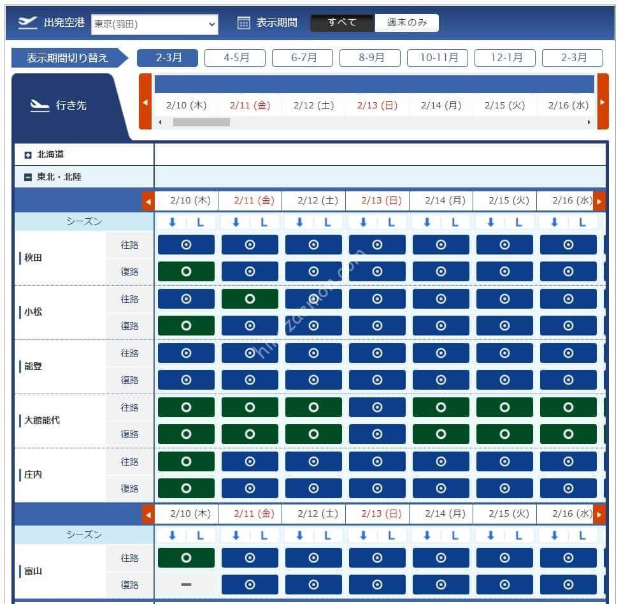621x604 pixels.
Task: Click the left arrow of 東北・北陸 date row
Action: pyautogui.click(x=148, y=202)
